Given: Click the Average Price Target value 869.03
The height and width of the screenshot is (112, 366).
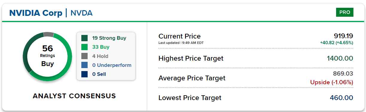Looking at the screenshot, I should click(x=343, y=73).
